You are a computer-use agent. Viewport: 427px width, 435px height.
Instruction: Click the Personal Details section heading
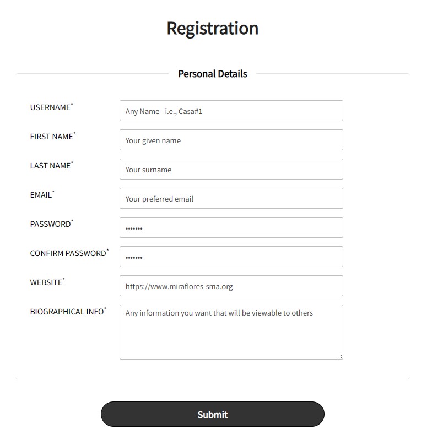point(213,74)
